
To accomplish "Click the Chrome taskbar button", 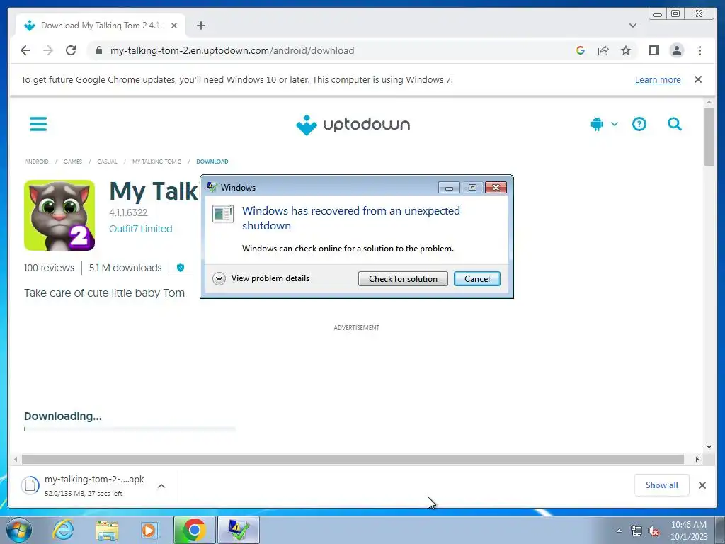I will (194, 530).
